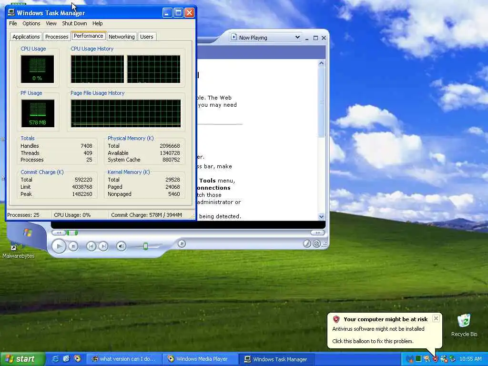Screen dimensions: 488x366
Task: Switch to the Processes tab
Action: coord(57,37)
